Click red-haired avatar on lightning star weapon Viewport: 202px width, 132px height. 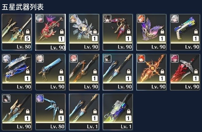141,59
